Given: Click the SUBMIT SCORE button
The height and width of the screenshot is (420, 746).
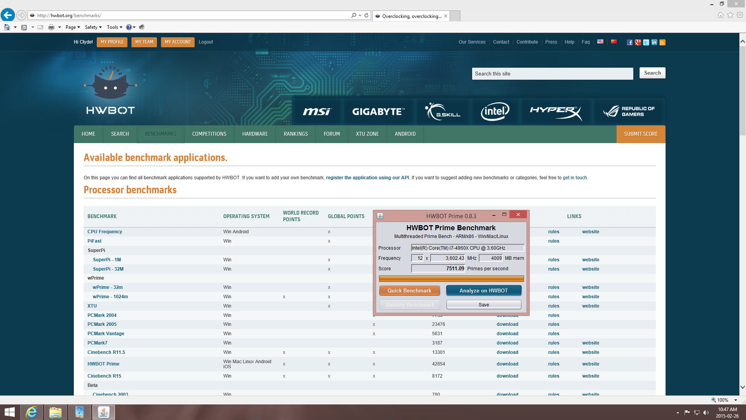Looking at the screenshot, I should 641,134.
